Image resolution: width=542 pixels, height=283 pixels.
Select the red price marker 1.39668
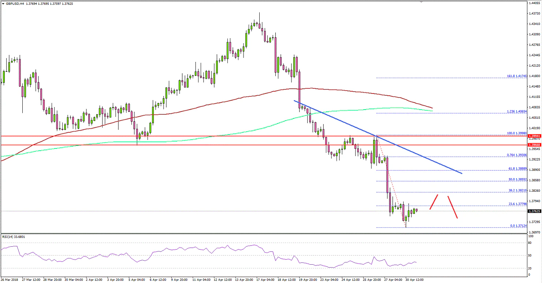pos(534,145)
